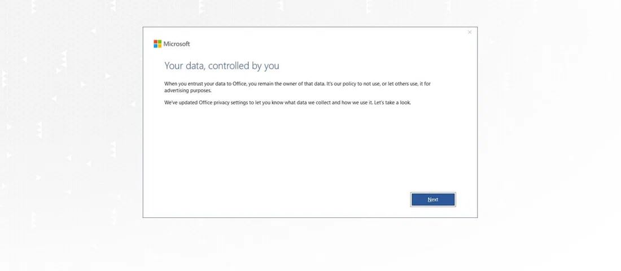Close the privacy dialog with the X

(x=470, y=32)
